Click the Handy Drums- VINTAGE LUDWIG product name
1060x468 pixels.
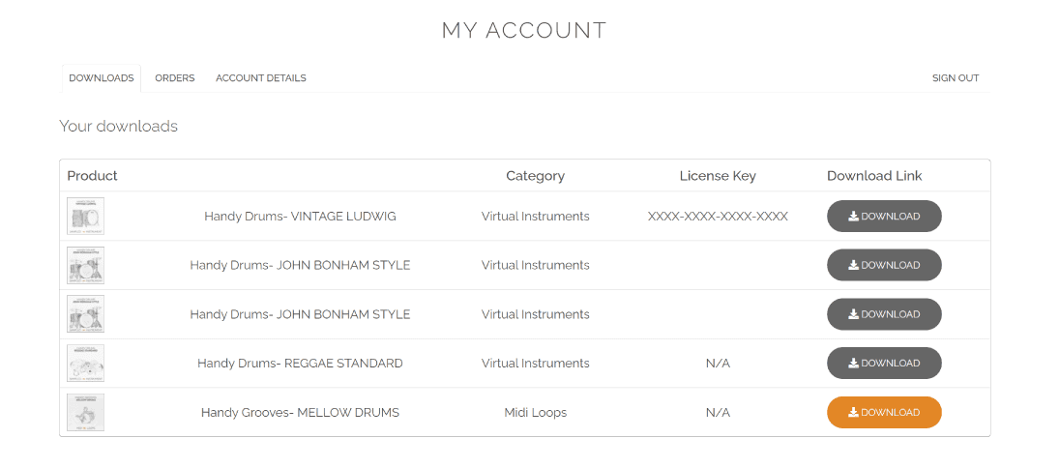pyautogui.click(x=300, y=217)
